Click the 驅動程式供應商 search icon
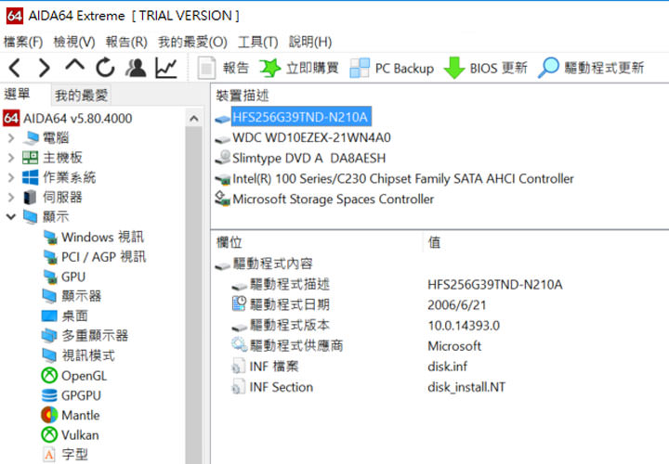Image resolution: width=669 pixels, height=464 pixels. pyautogui.click(x=239, y=344)
